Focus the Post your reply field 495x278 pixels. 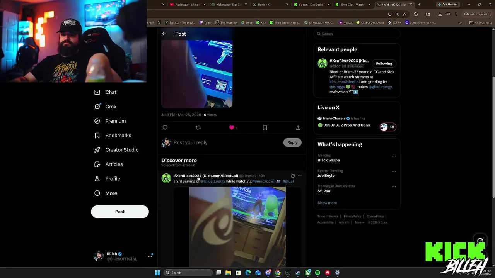click(x=227, y=142)
